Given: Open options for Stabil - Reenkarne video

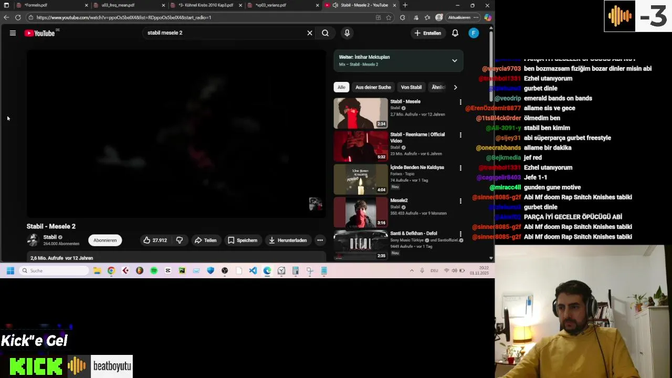Looking at the screenshot, I should pos(460,135).
